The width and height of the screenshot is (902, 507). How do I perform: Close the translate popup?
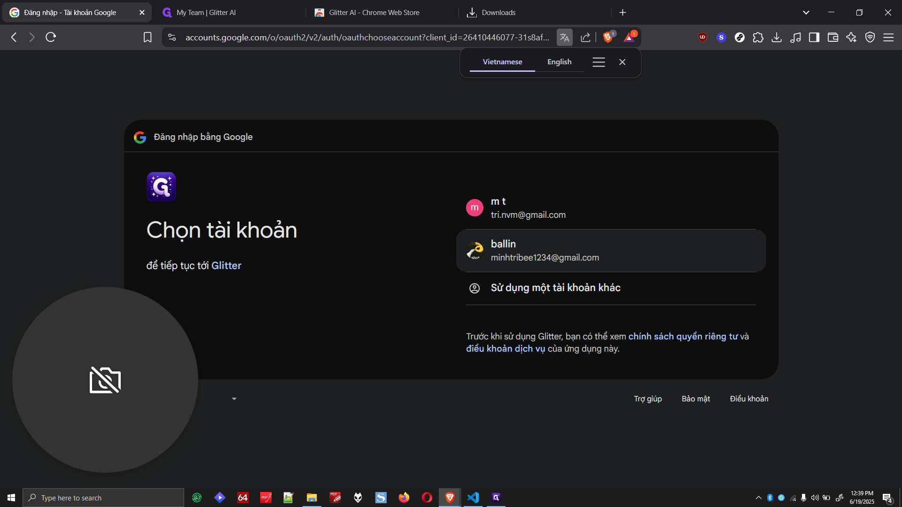coord(622,62)
